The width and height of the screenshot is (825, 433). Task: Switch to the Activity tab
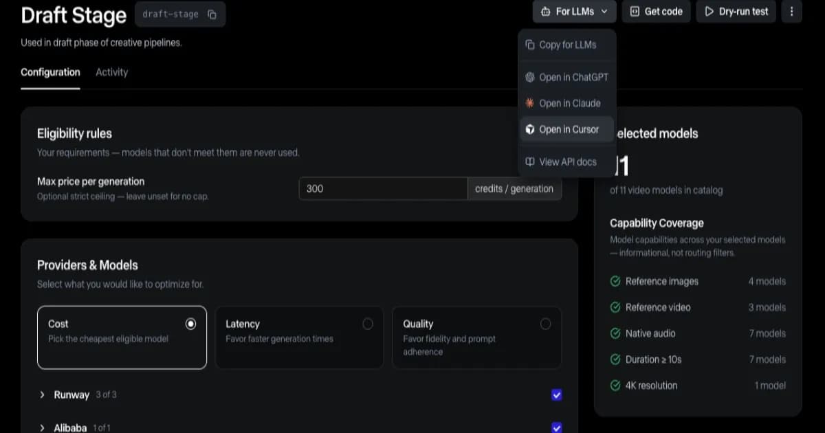pyautogui.click(x=111, y=72)
